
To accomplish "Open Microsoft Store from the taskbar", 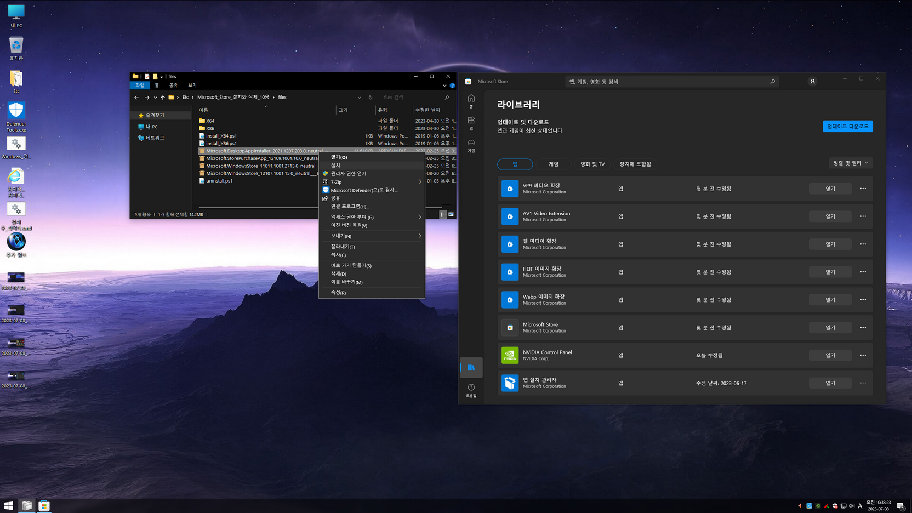I will point(44,505).
